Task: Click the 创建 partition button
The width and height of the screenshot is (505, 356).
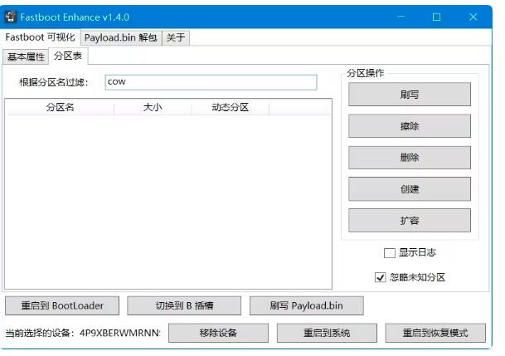Action: [x=410, y=189]
